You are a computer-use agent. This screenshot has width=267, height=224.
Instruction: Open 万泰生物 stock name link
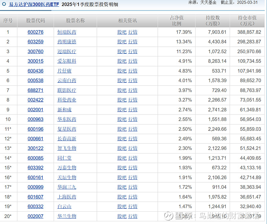(x=67, y=168)
